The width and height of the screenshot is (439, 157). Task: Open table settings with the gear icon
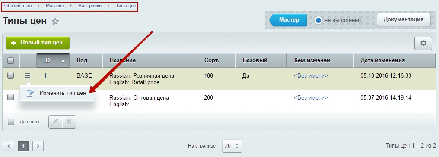tap(423, 43)
